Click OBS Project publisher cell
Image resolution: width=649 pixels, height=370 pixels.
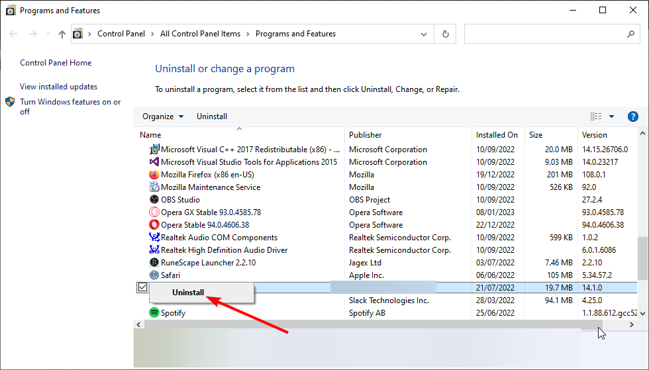click(x=370, y=200)
